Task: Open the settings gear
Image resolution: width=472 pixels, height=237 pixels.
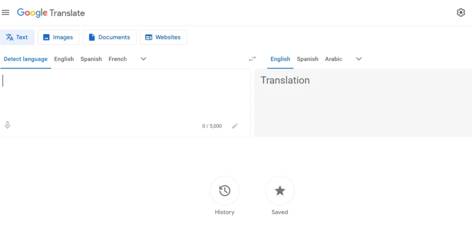Action: (460, 12)
